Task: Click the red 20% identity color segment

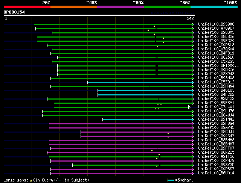Action: tap(27, 7)
